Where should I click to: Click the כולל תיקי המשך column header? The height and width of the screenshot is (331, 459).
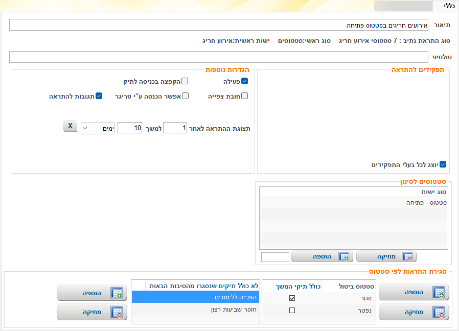297,286
